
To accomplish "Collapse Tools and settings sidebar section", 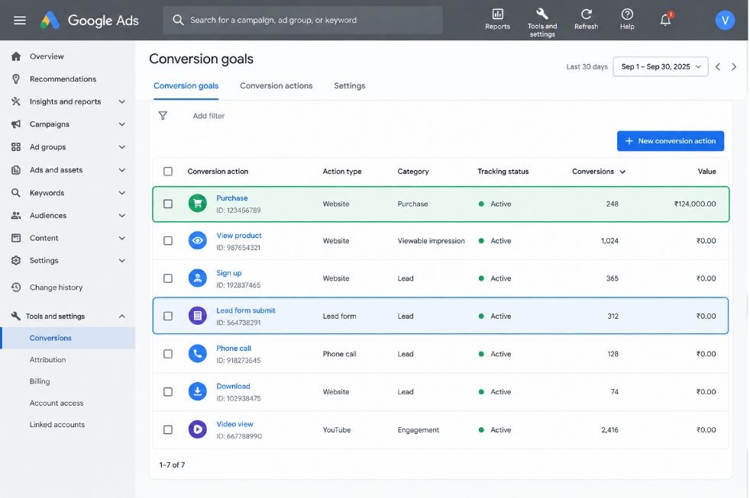I will [122, 316].
